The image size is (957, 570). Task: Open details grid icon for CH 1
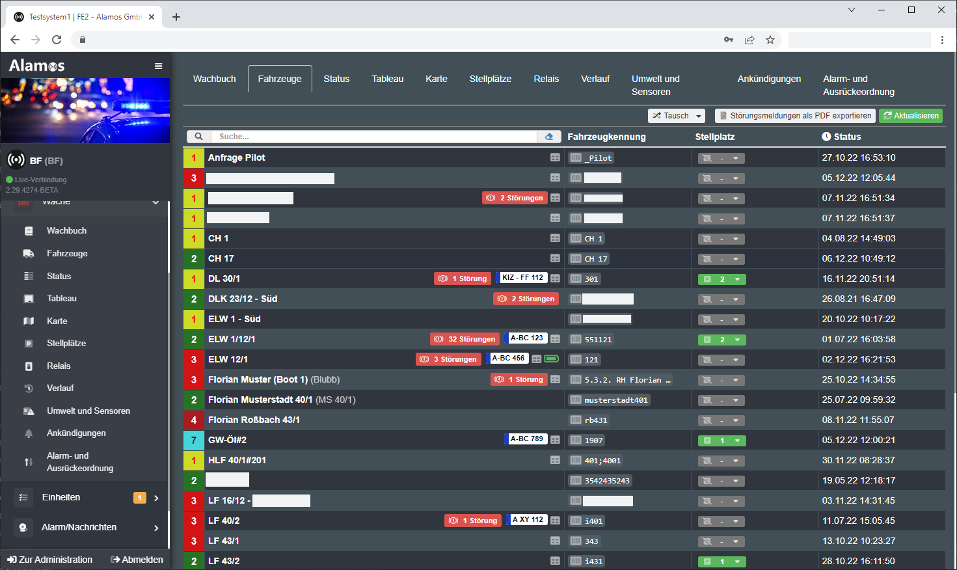(555, 239)
